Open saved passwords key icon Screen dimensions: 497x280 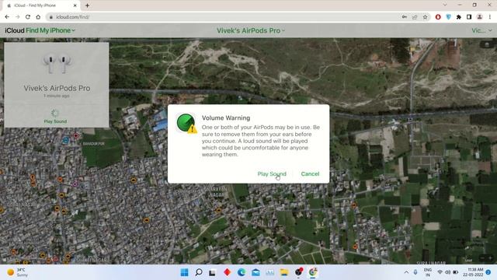(405, 17)
